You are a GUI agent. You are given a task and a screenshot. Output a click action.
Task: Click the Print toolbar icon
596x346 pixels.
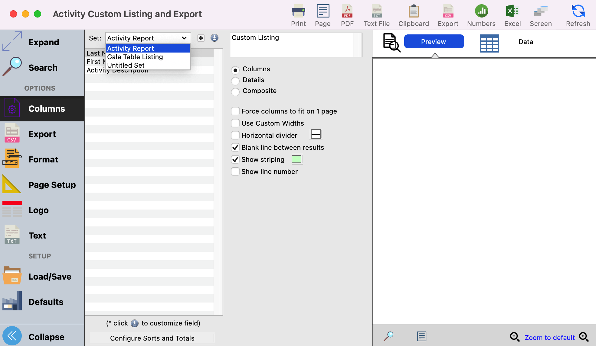[x=298, y=11]
